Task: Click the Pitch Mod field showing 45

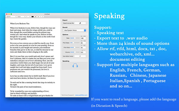Action: pos(83,48)
